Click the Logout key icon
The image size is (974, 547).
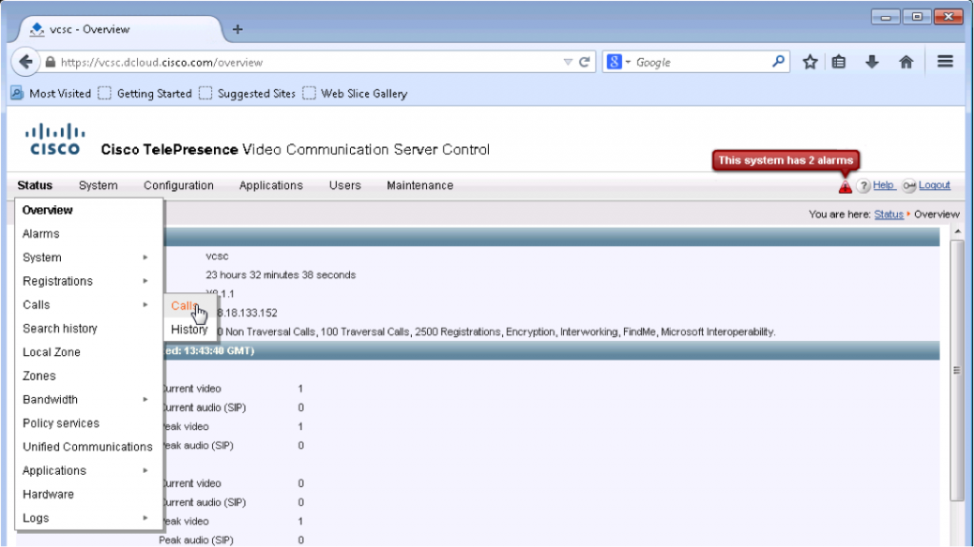pyautogui.click(x=908, y=186)
